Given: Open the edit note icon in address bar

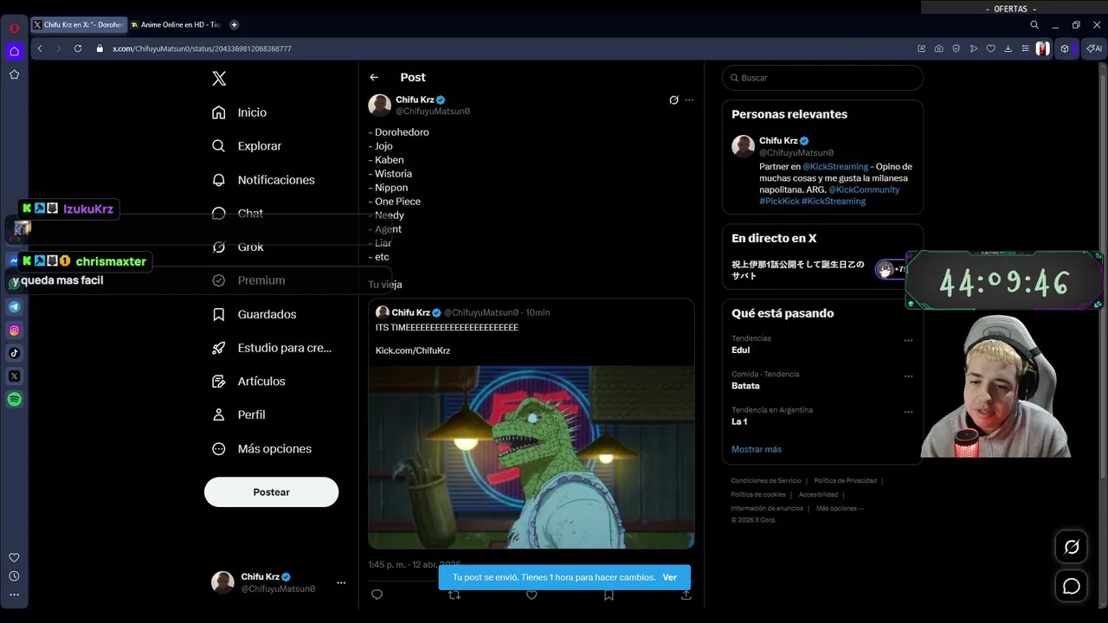Looking at the screenshot, I should click(922, 49).
